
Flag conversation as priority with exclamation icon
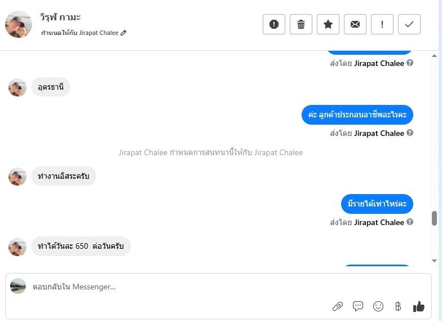pyautogui.click(x=382, y=24)
